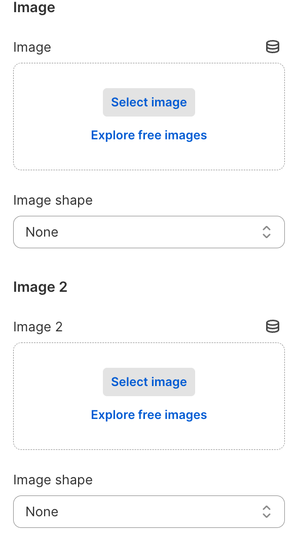Open Explore free images under Image 2

click(x=149, y=414)
